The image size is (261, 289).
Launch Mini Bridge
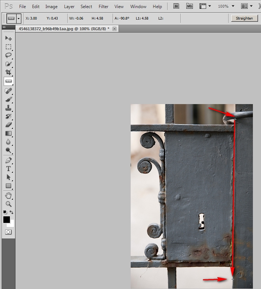tap(189, 6)
